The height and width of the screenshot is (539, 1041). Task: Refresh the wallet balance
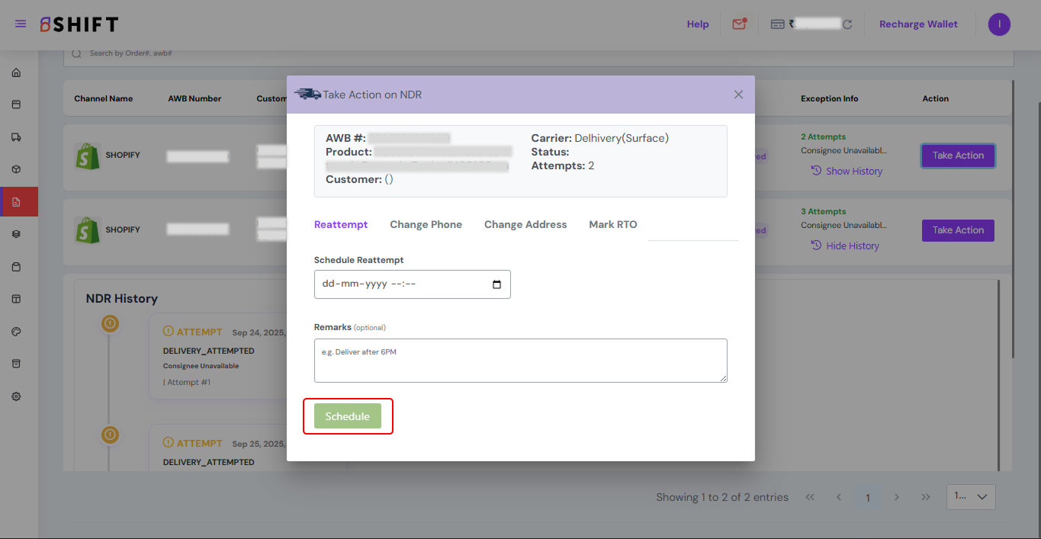pos(847,24)
